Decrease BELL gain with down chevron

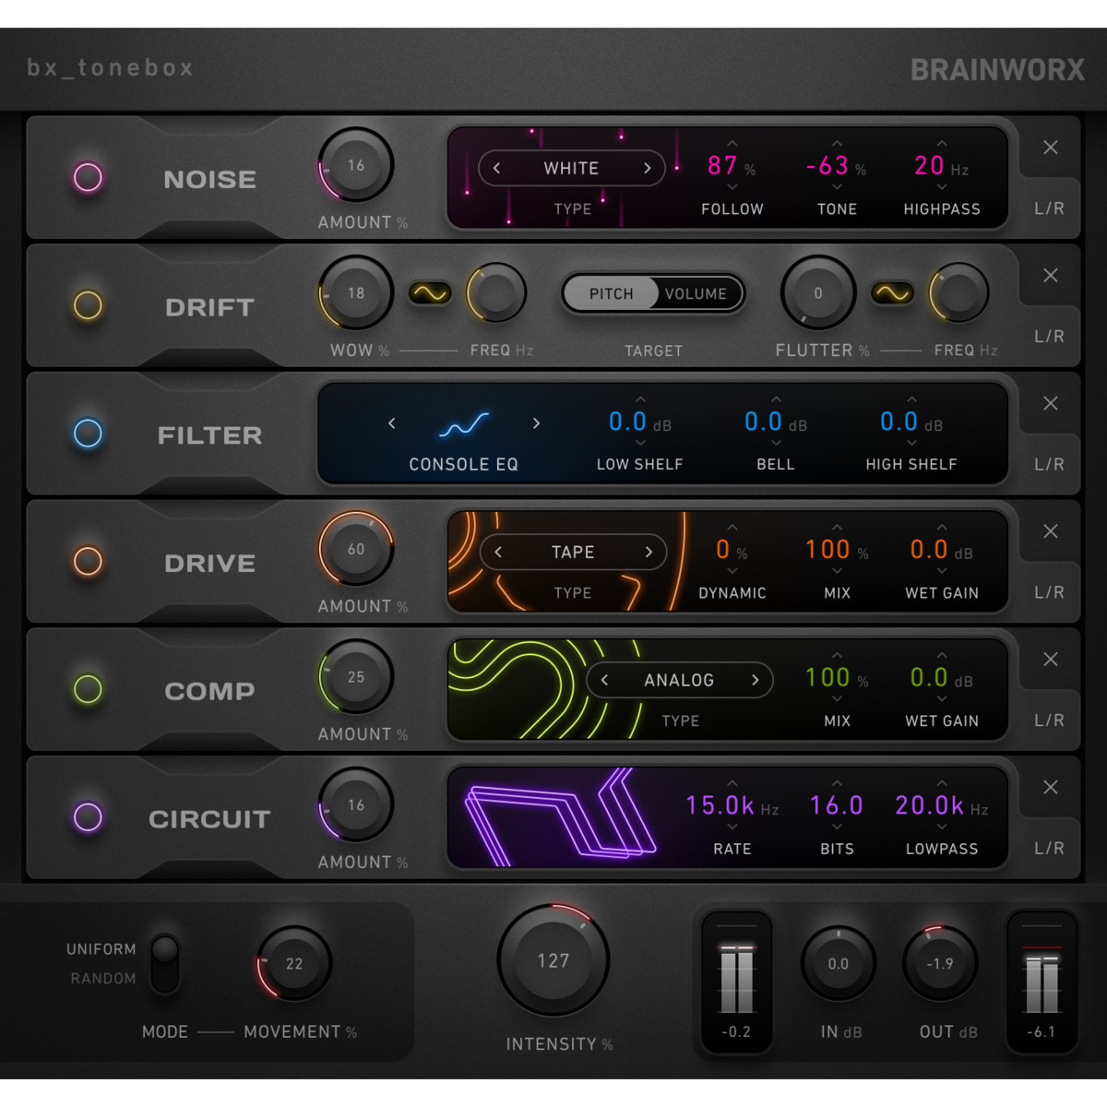click(776, 443)
